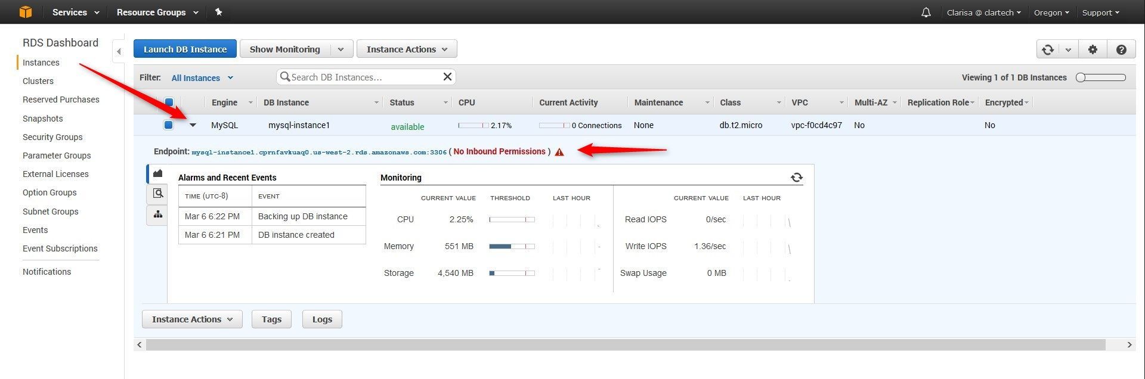Screen dimensions: 1145x379
Task: Click the Logs button
Action: (322, 319)
